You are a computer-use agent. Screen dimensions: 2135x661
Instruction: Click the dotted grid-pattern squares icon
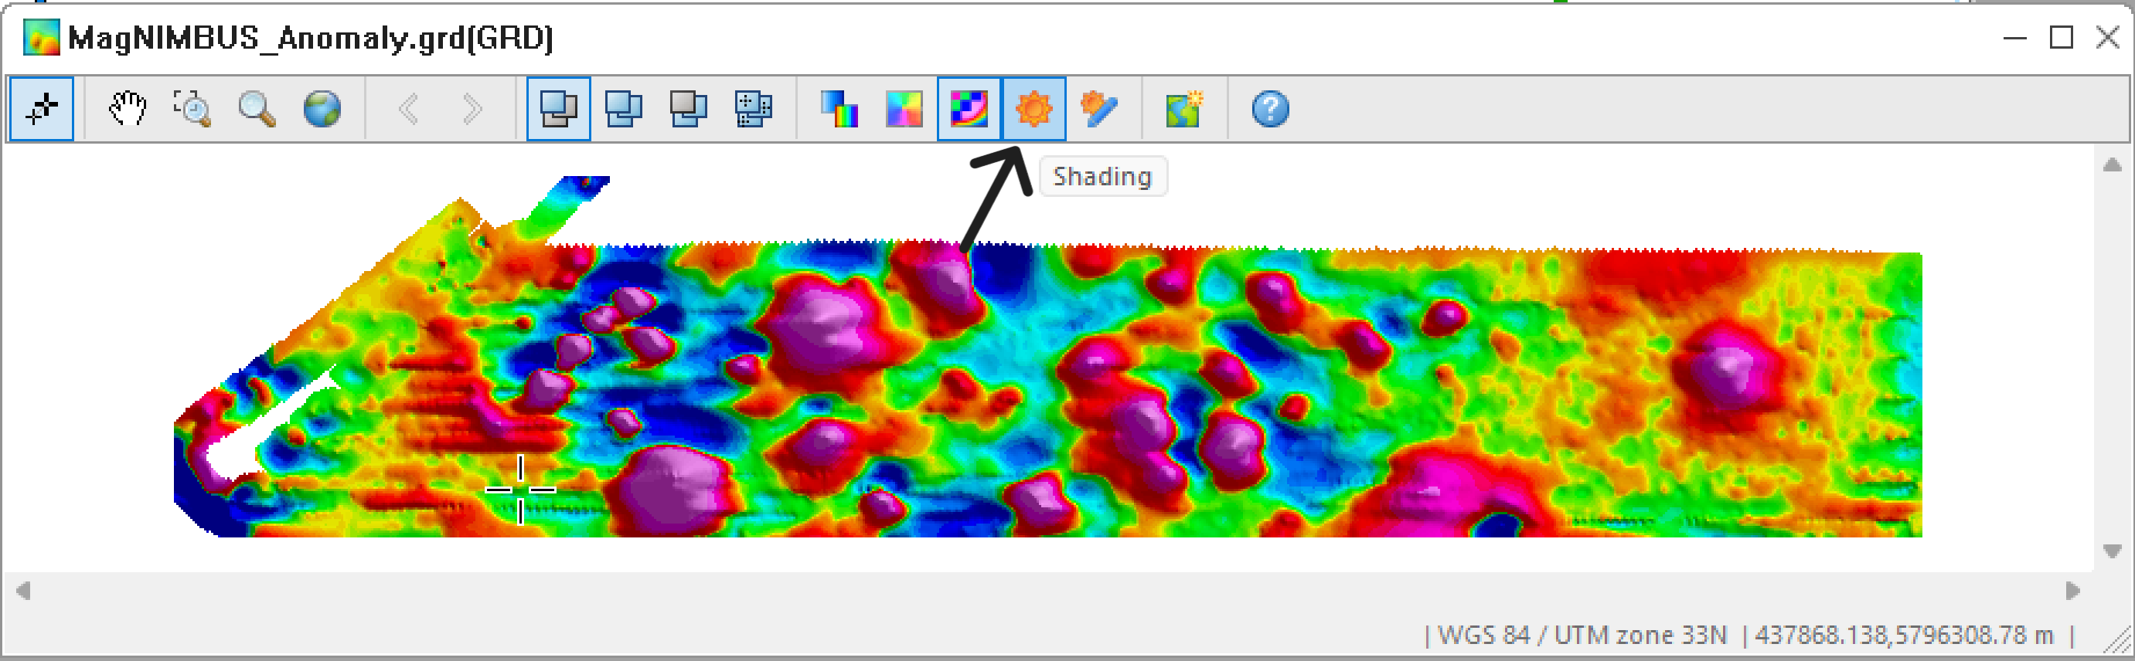(753, 109)
